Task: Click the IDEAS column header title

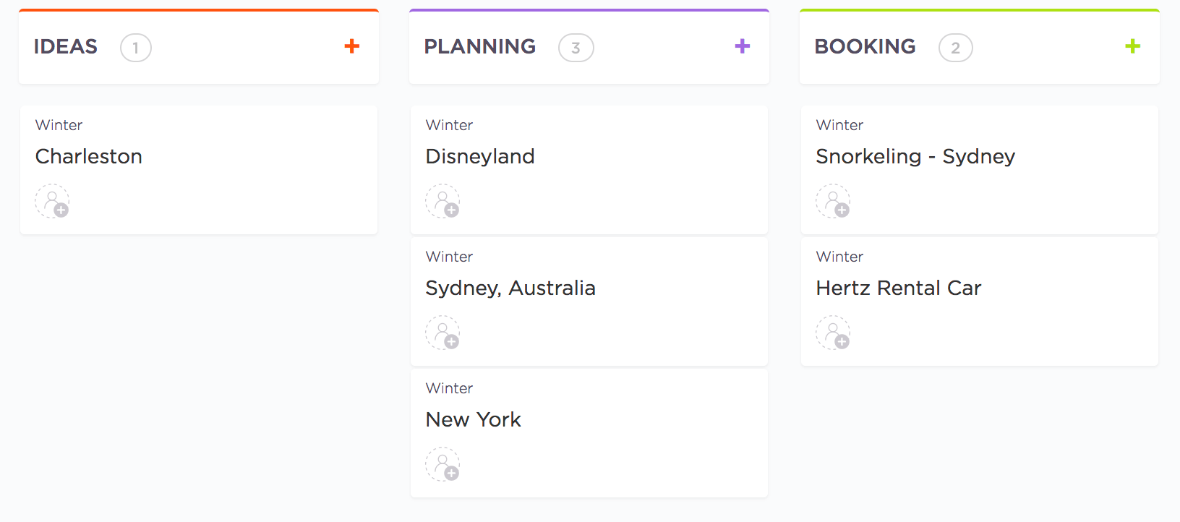Action: tap(66, 47)
